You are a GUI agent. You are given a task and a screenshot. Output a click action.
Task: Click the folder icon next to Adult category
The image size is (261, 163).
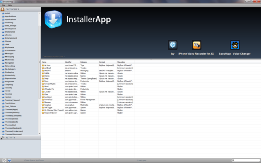(x=3, y=13)
